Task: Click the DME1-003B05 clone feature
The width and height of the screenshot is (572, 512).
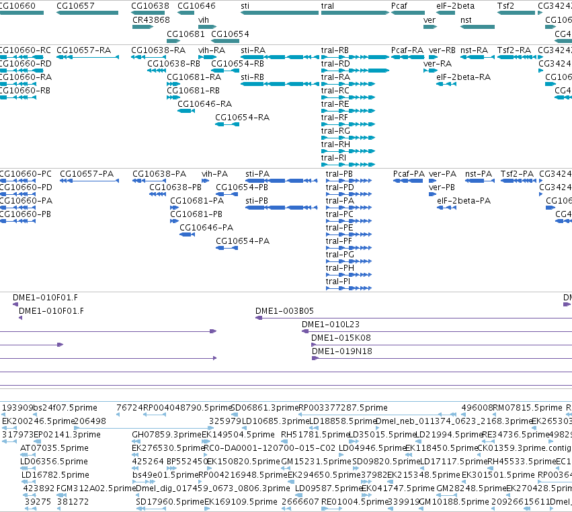Action: (x=413, y=318)
